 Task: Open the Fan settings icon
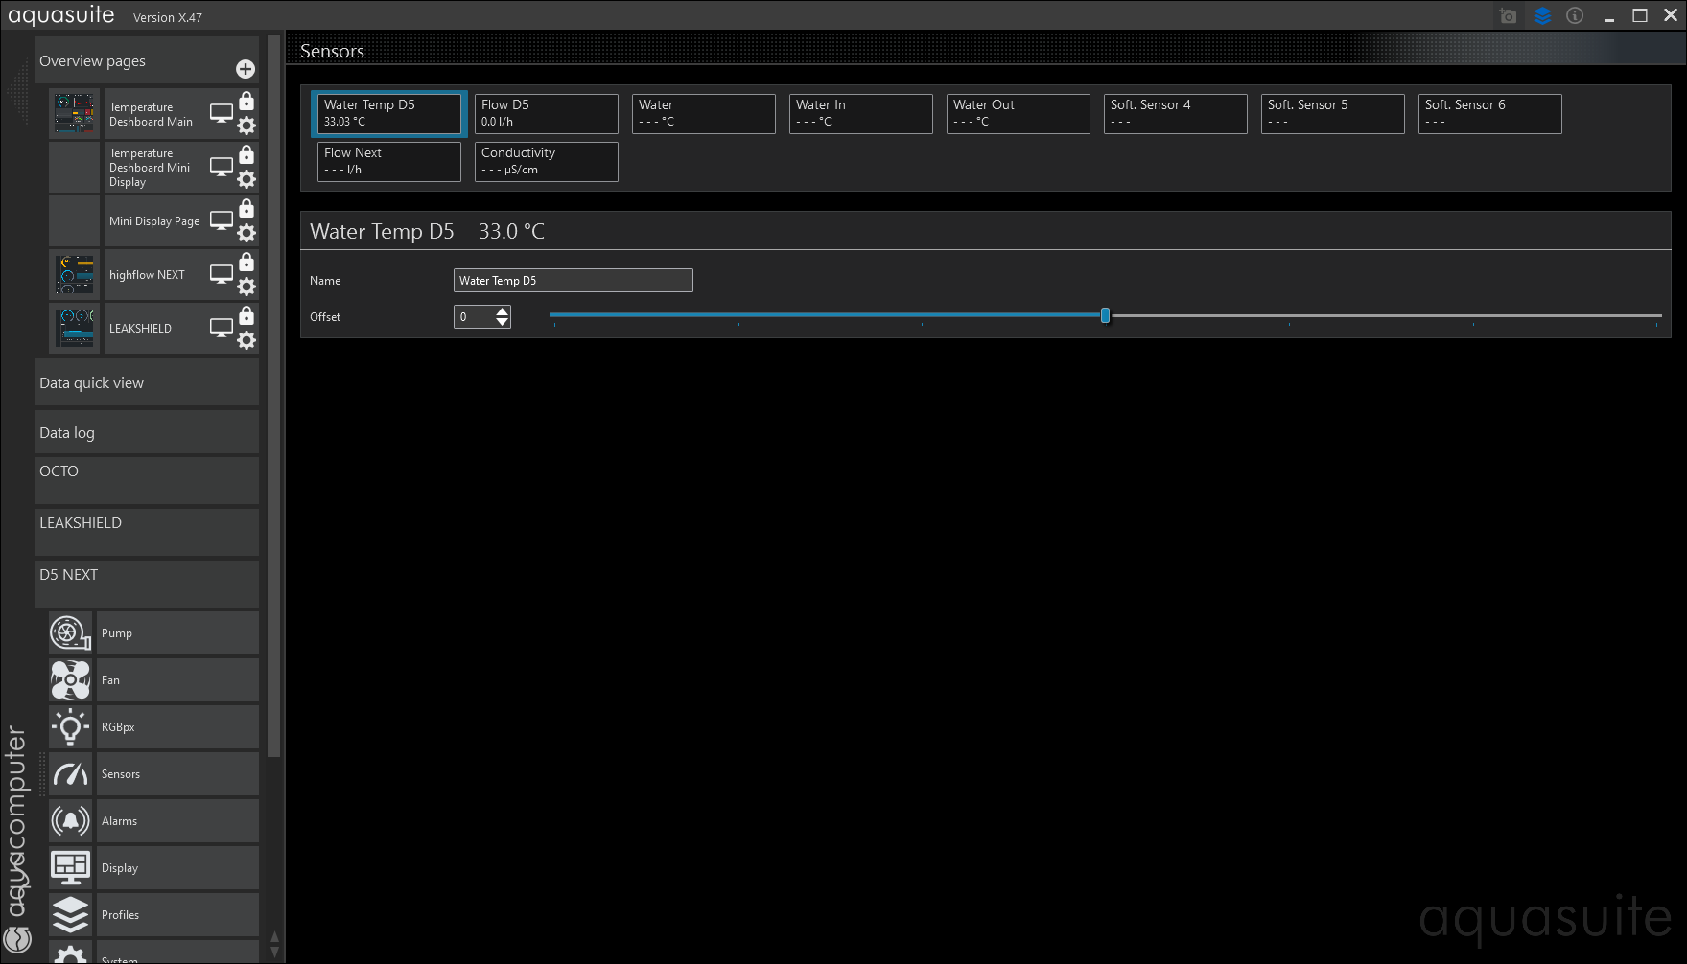[71, 680]
